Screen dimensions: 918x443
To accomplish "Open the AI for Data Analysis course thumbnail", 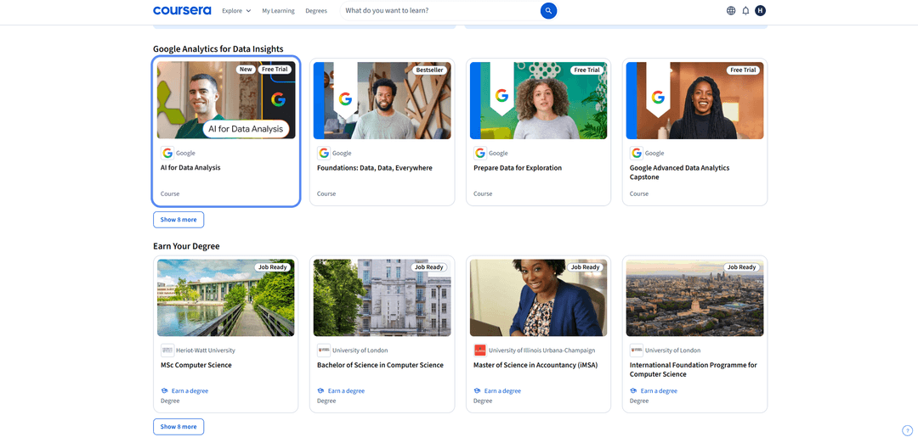I will point(226,100).
